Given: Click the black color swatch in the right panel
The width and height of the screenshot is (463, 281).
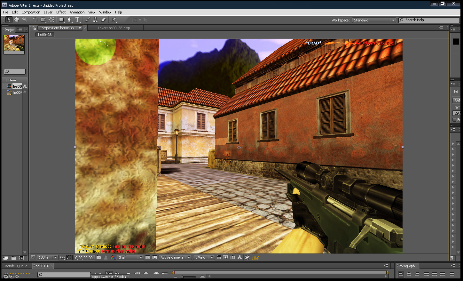Looking at the screenshot, I should tap(456, 41).
